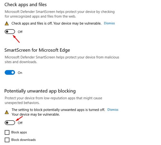The height and width of the screenshot is (145, 161).
Task: Tick the Block downloads checkbox
Action: click(7, 140)
